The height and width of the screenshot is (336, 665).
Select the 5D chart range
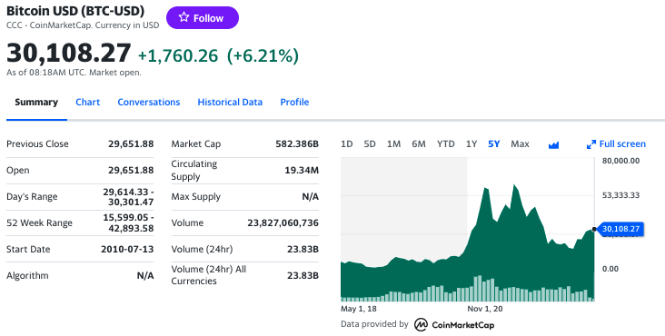click(370, 144)
